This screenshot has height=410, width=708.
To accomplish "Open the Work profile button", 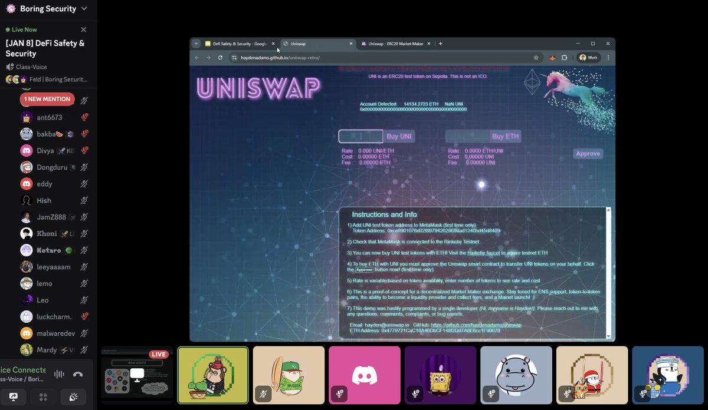I will (x=589, y=58).
